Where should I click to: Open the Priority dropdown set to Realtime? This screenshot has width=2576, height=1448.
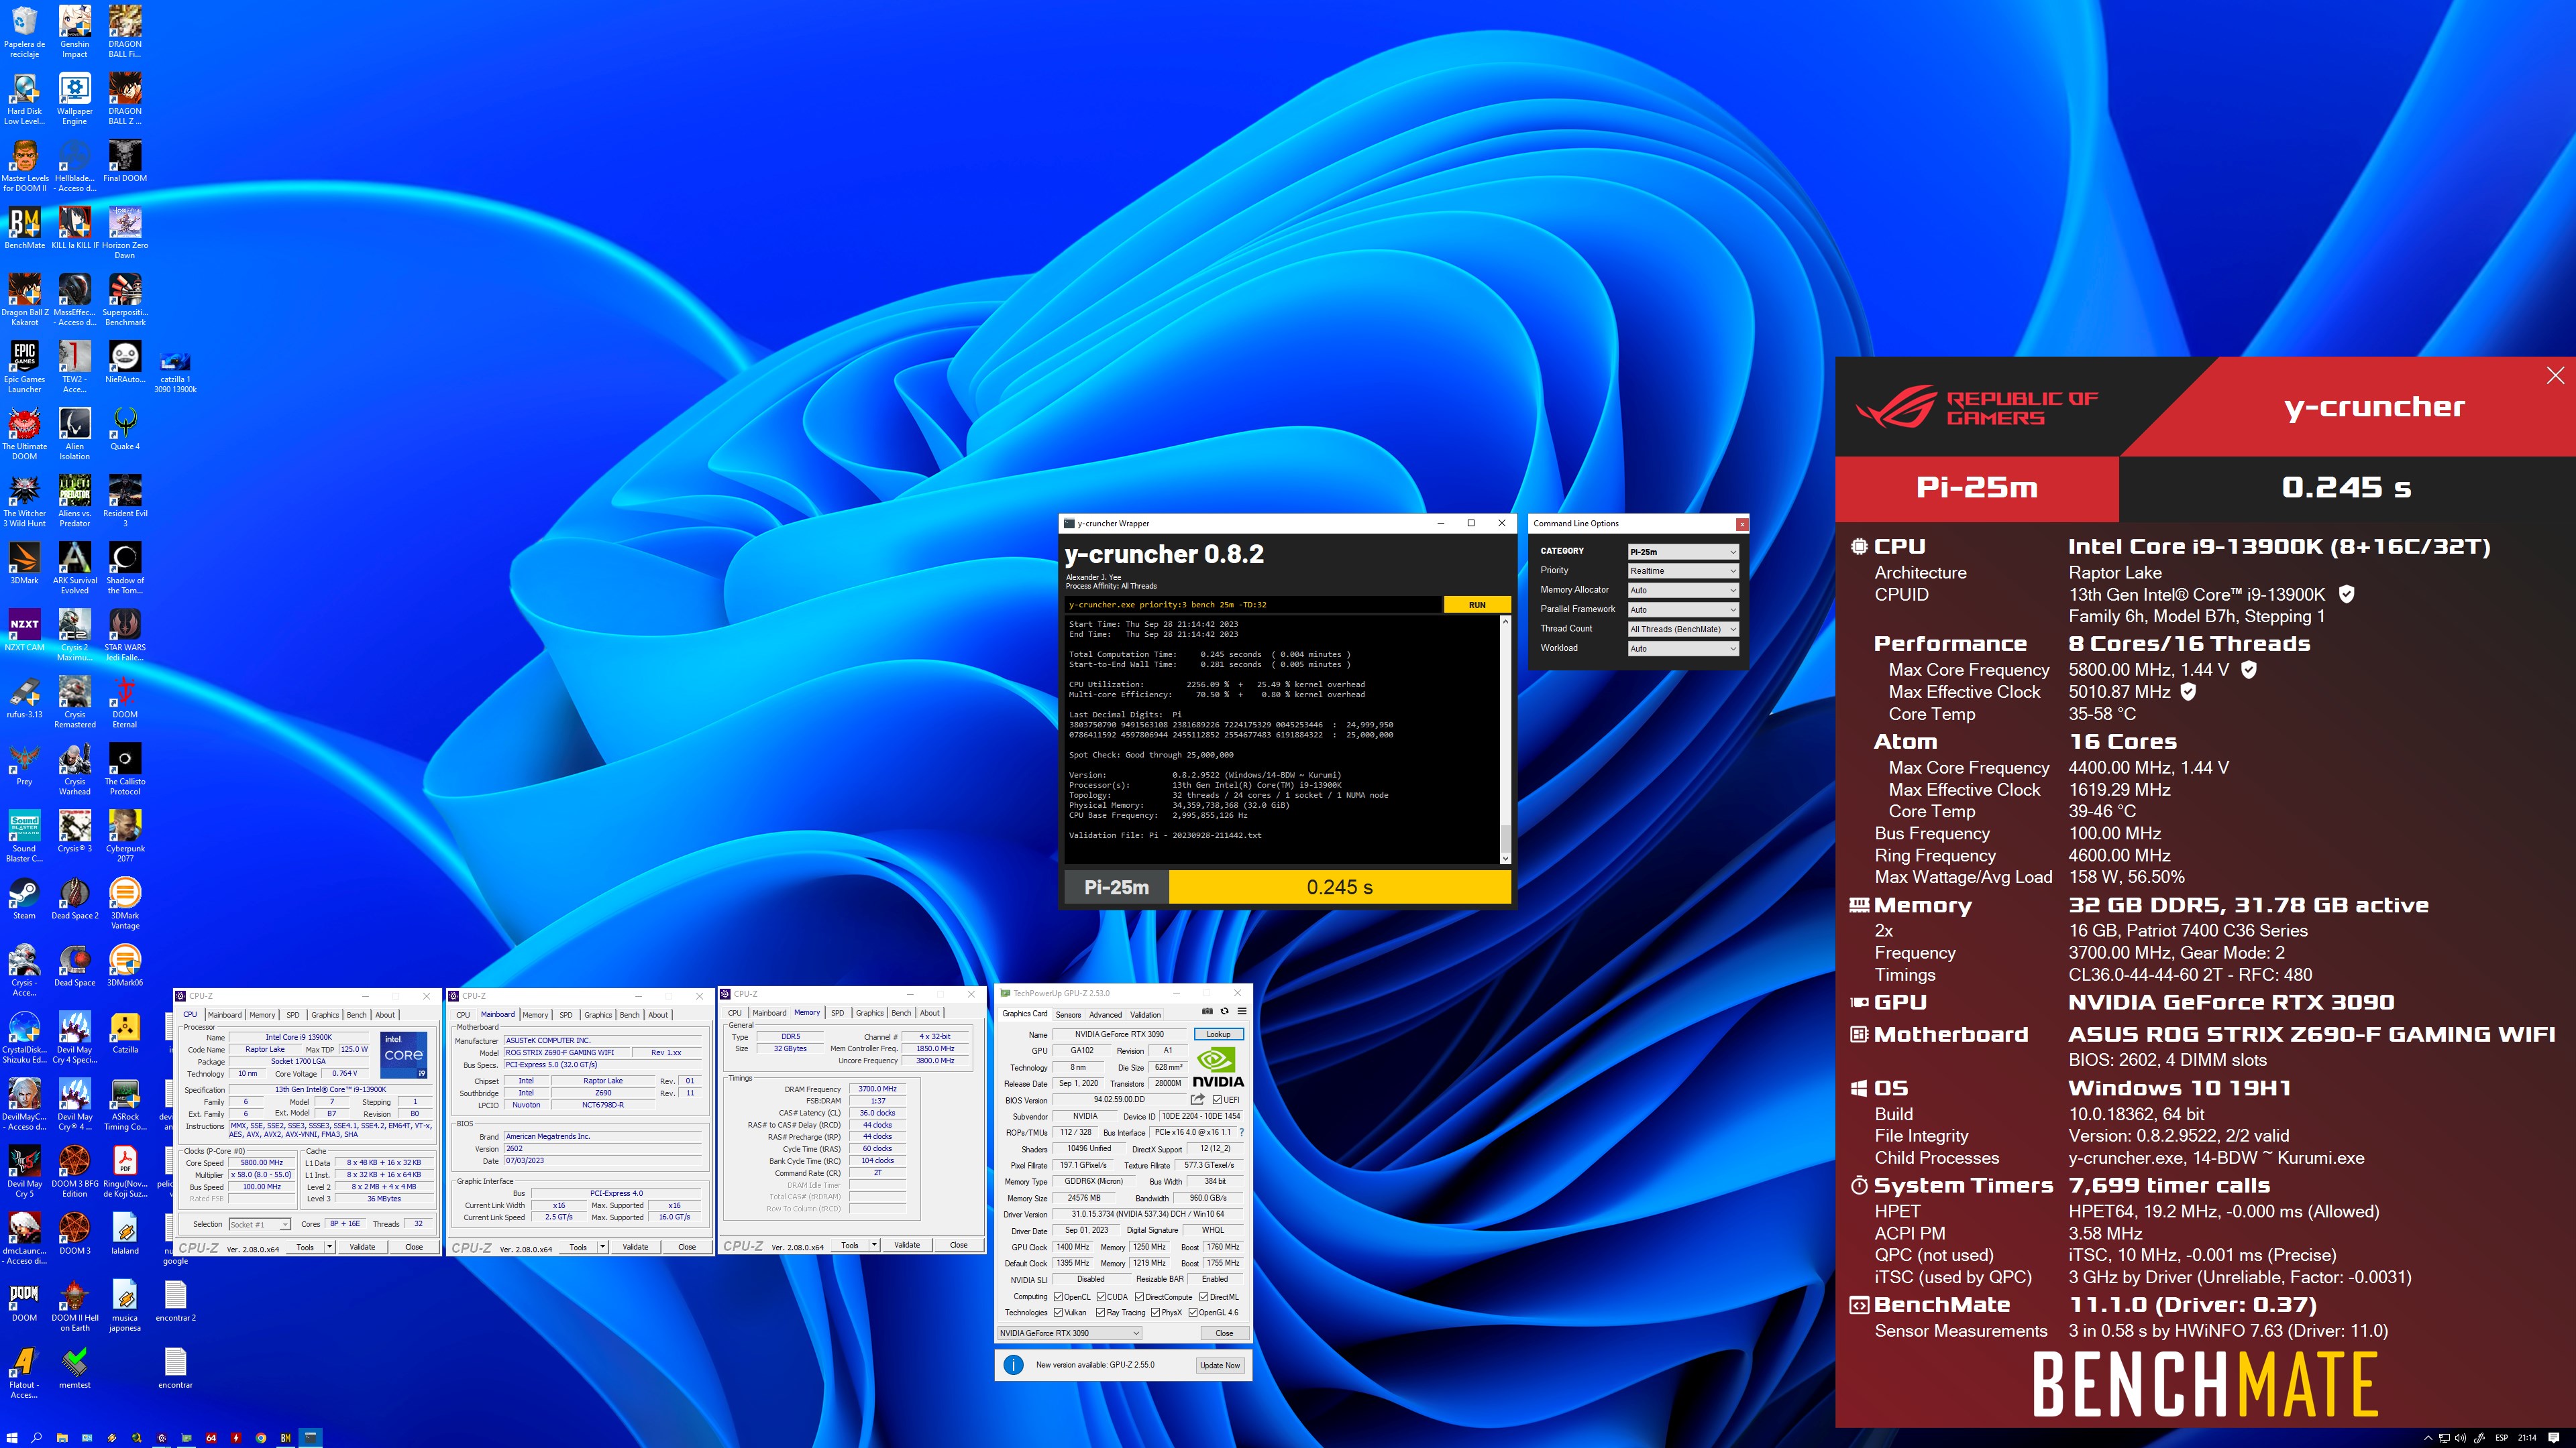[x=1683, y=570]
